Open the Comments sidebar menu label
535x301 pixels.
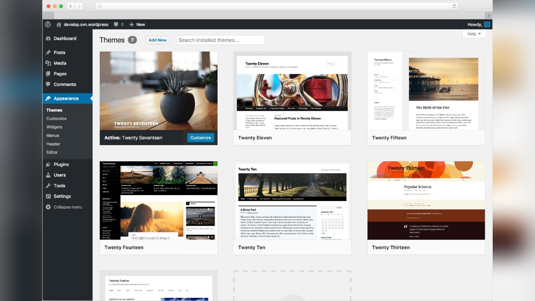(65, 84)
